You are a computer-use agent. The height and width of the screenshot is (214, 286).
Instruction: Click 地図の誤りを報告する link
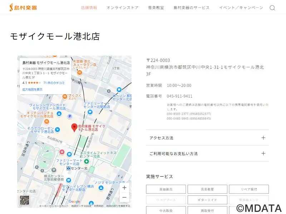[x=118, y=206]
